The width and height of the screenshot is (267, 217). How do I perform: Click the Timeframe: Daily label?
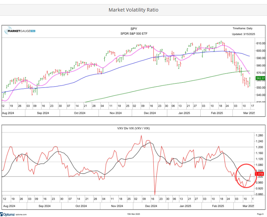tap(243, 29)
